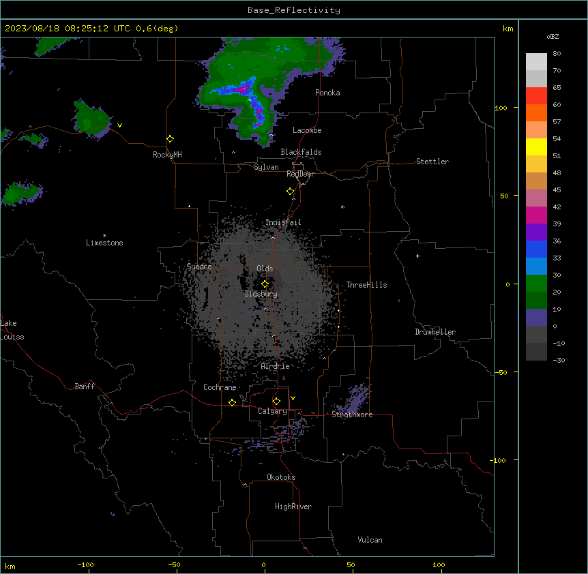Click the yellow v marker northeast of Calgary
Screen dimensions: 588x574
tap(293, 398)
